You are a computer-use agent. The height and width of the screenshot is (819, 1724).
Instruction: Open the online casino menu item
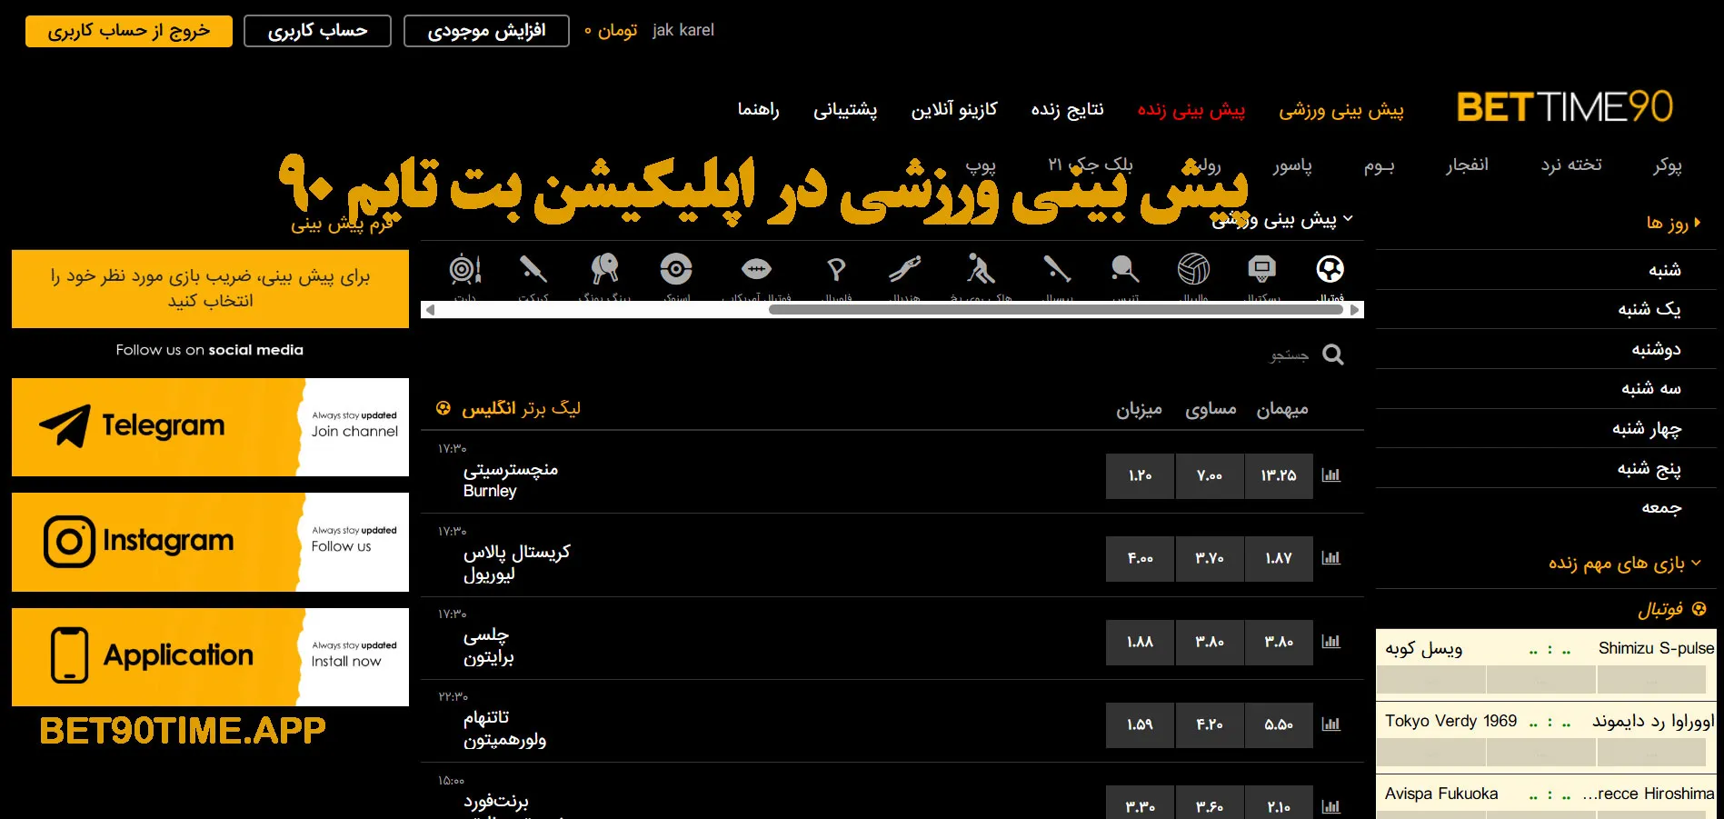[x=953, y=110]
